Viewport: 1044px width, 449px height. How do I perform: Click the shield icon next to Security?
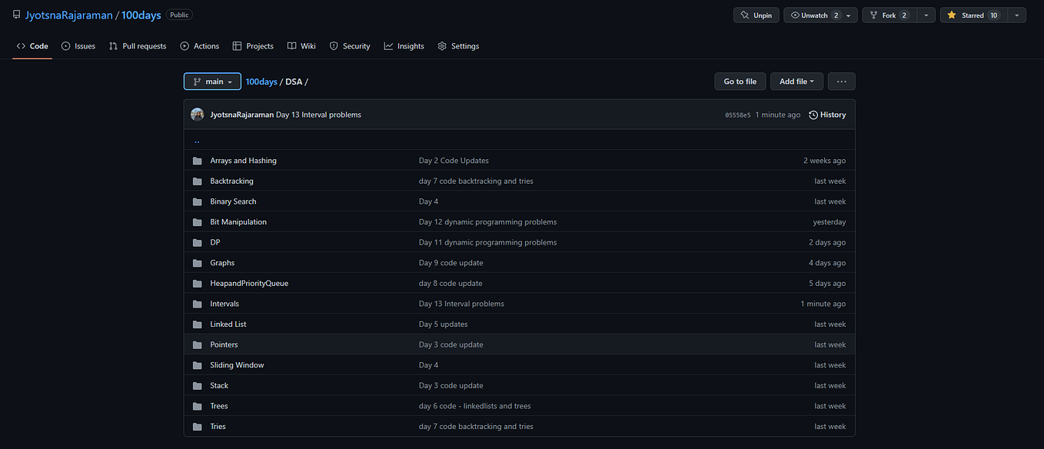point(332,46)
